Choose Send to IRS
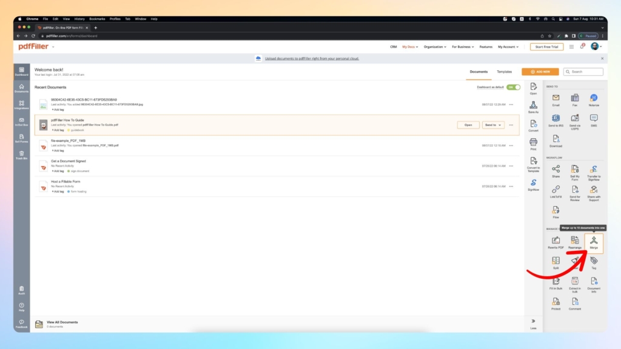Screen dimensions: 621x349 pos(556,121)
